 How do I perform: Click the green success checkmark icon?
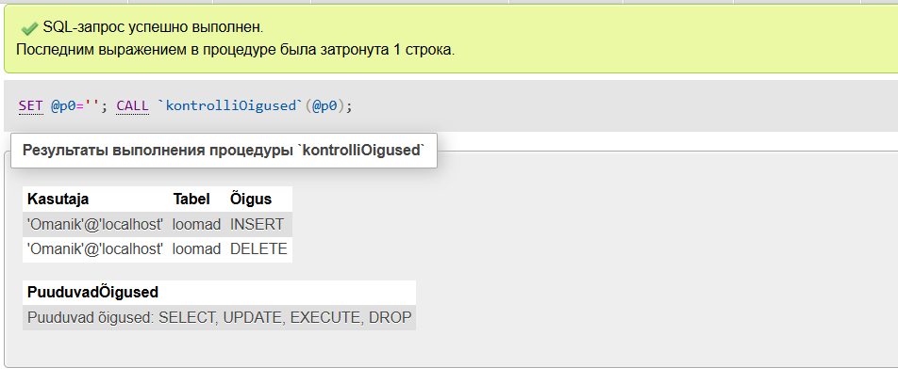coord(29,28)
